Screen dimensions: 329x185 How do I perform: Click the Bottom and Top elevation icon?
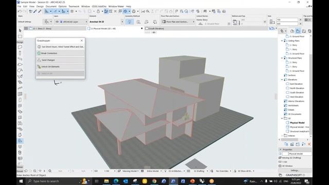(x=236, y=22)
